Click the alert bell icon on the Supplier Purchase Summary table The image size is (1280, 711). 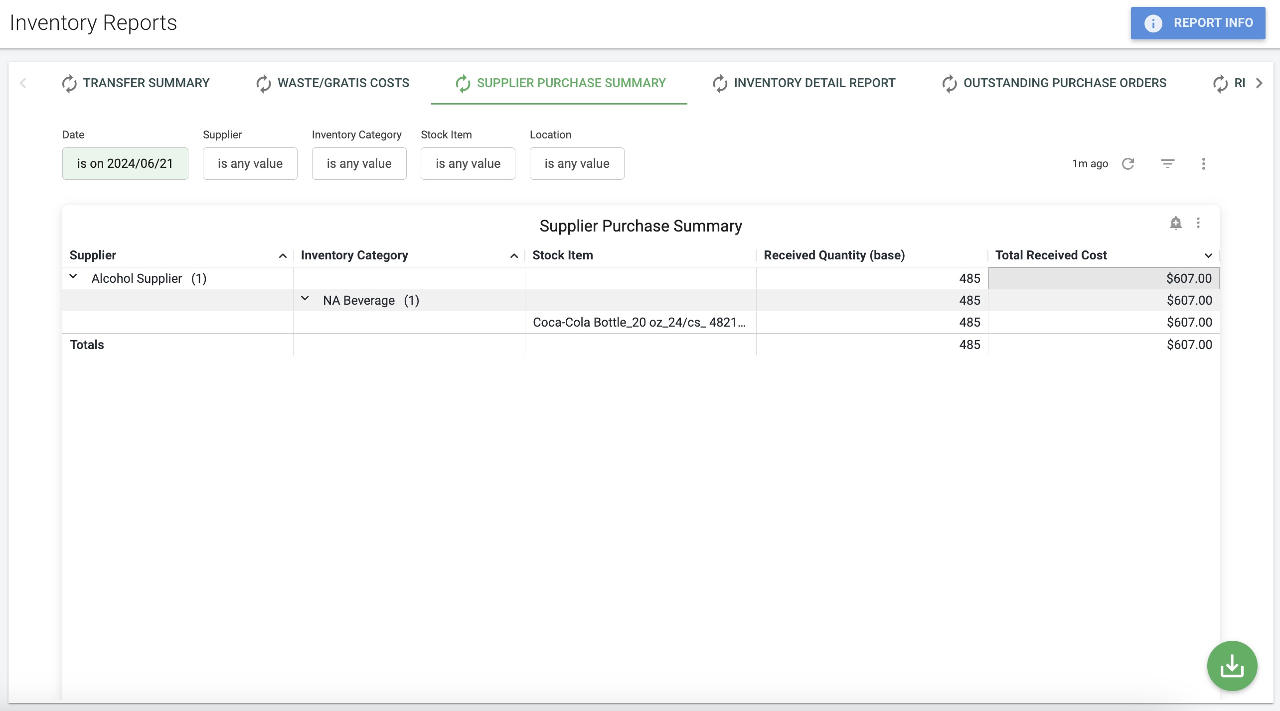(x=1176, y=224)
